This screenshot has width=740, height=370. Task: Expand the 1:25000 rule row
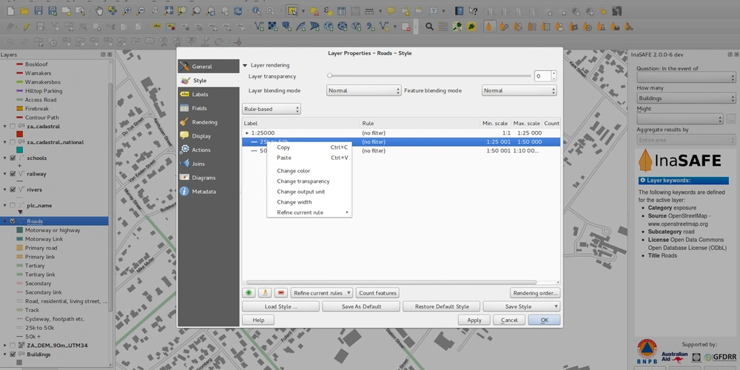247,133
